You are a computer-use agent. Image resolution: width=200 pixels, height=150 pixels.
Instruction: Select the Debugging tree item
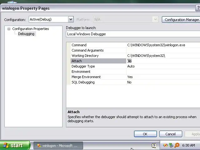coord(26,34)
